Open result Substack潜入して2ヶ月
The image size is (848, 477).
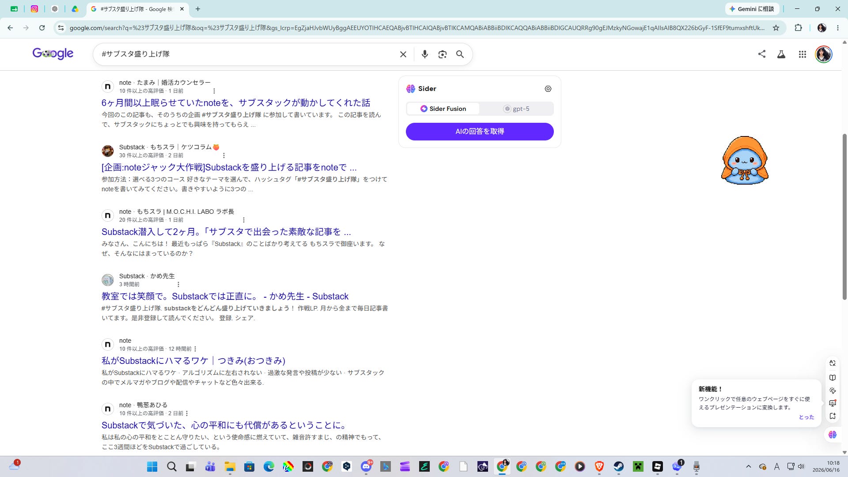click(226, 232)
